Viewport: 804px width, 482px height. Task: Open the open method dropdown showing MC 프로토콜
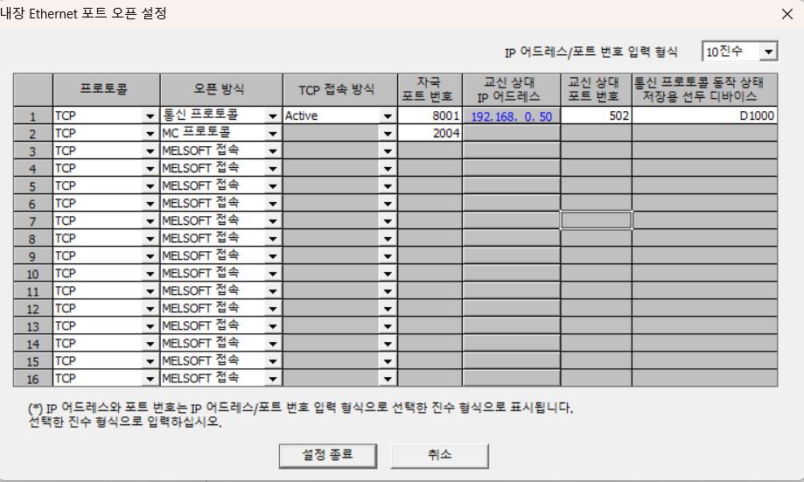(x=273, y=134)
